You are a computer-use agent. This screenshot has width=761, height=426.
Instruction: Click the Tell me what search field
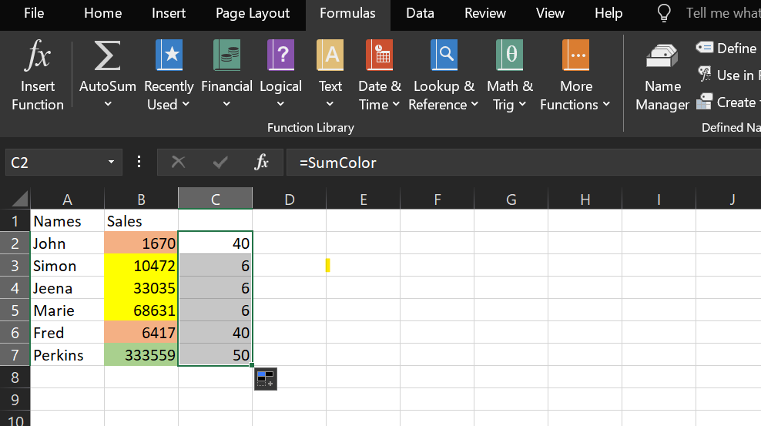click(723, 13)
